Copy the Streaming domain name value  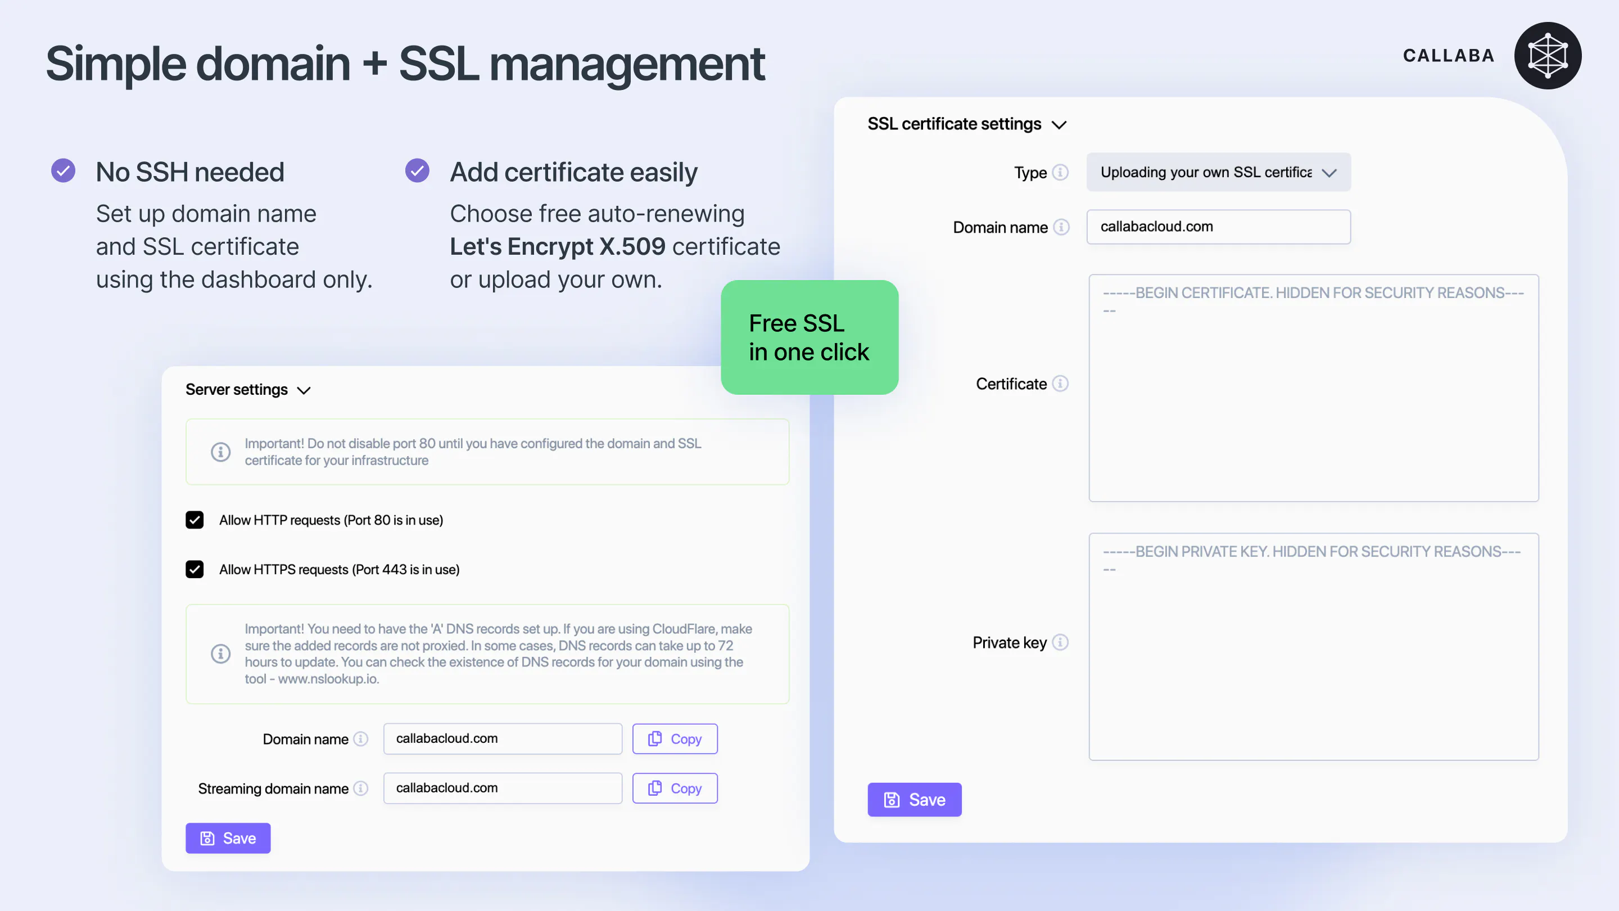point(675,788)
